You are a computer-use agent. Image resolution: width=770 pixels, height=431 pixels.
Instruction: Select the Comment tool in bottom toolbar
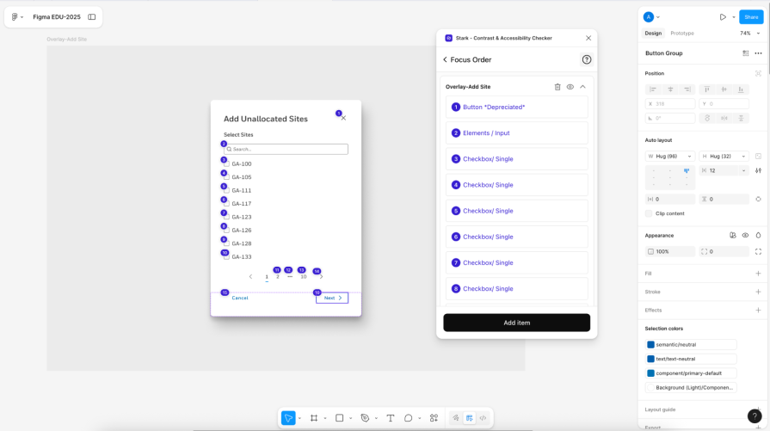click(408, 418)
